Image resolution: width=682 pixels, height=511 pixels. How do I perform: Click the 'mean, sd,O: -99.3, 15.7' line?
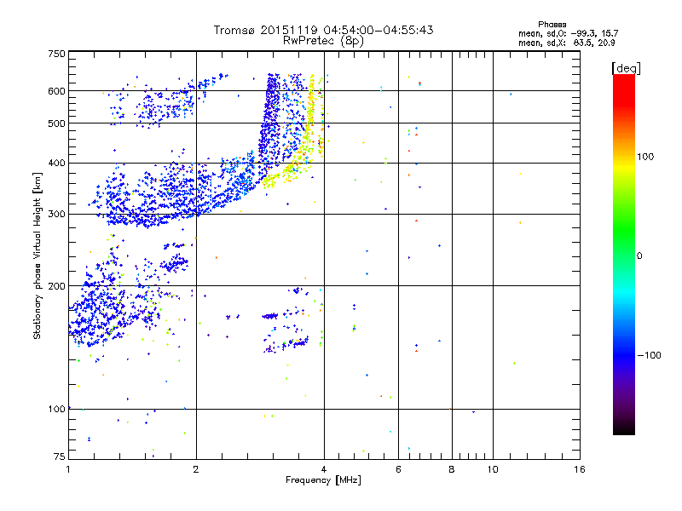coord(568,33)
